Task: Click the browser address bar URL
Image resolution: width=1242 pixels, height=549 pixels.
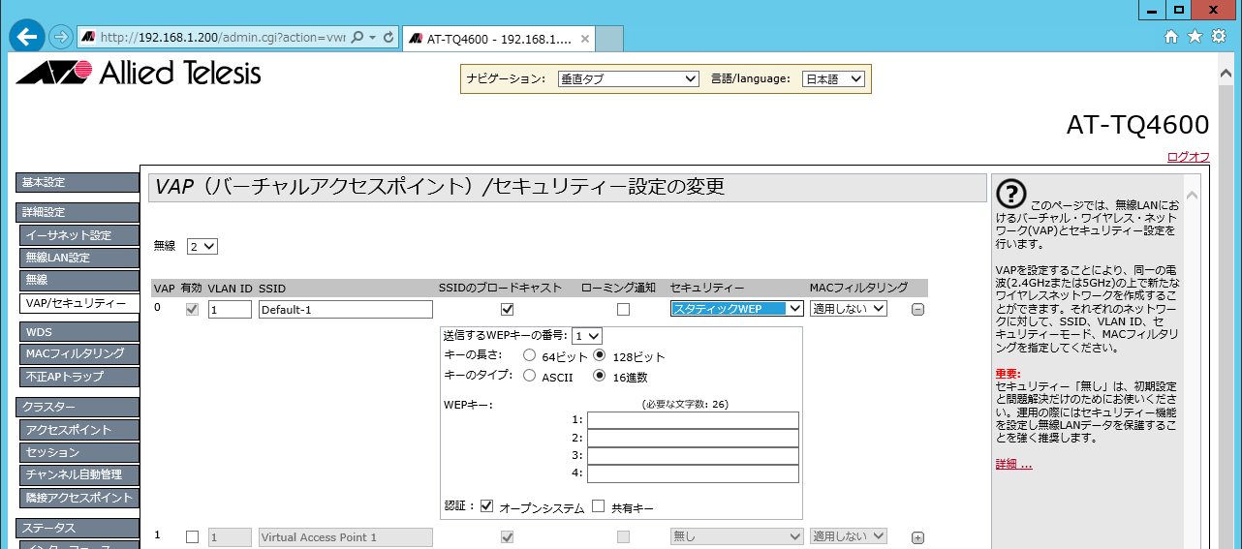Action: pos(223,37)
